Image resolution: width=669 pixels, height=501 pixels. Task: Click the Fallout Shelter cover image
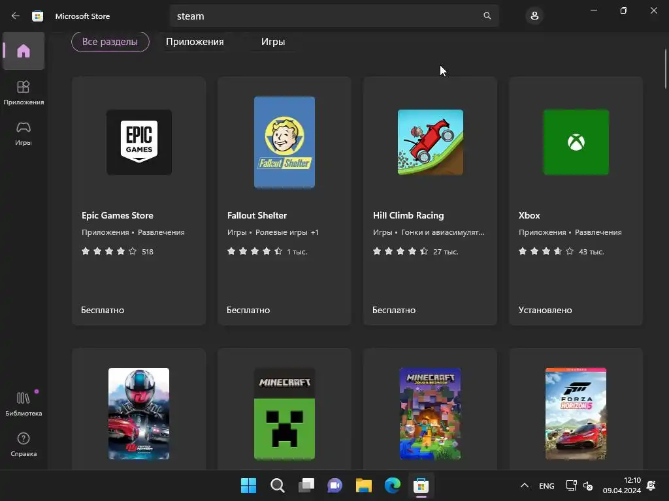(x=284, y=142)
